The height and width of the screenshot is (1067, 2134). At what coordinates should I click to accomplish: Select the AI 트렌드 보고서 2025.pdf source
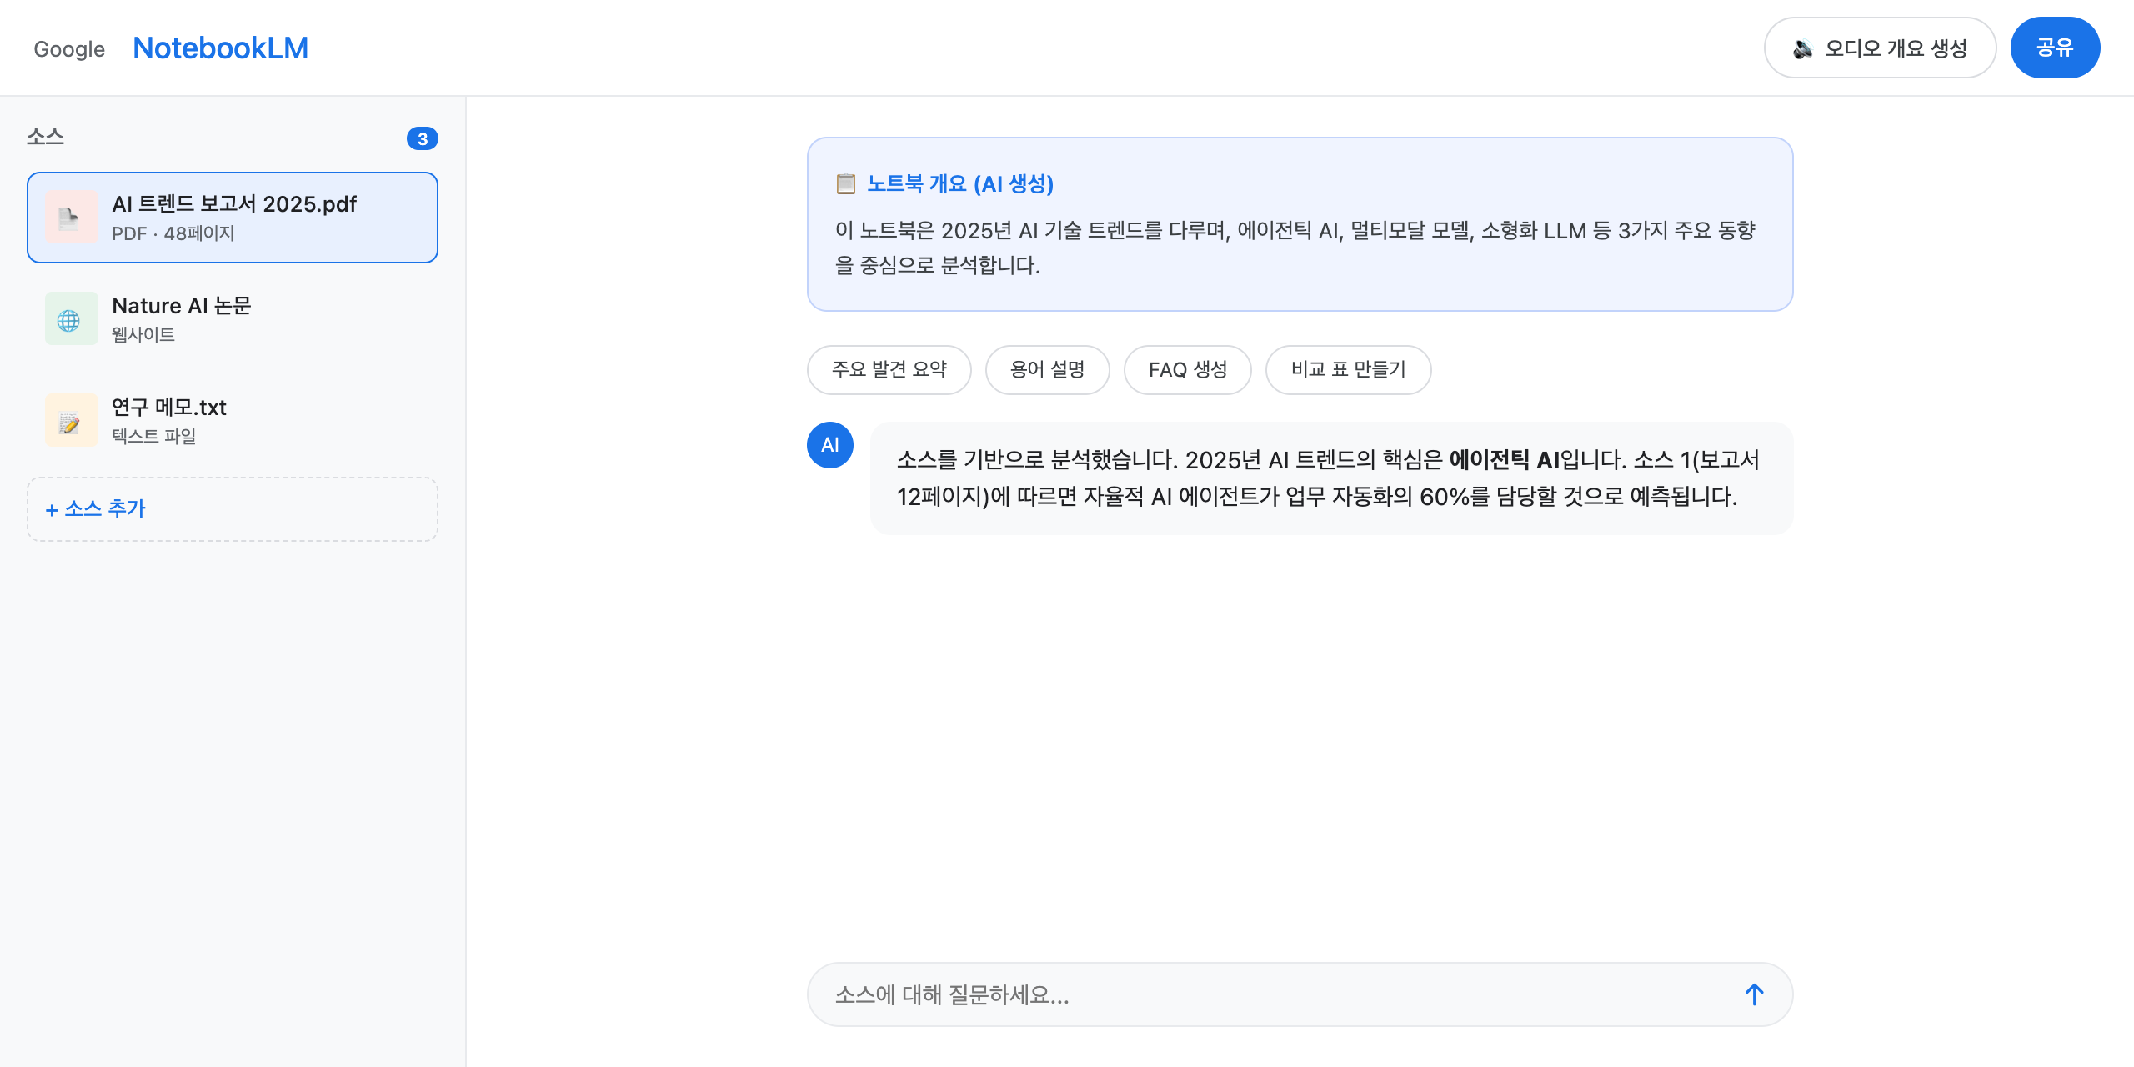(233, 218)
